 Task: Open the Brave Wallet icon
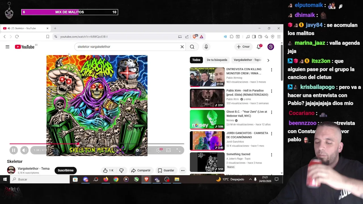pyautogui.click(x=260, y=37)
